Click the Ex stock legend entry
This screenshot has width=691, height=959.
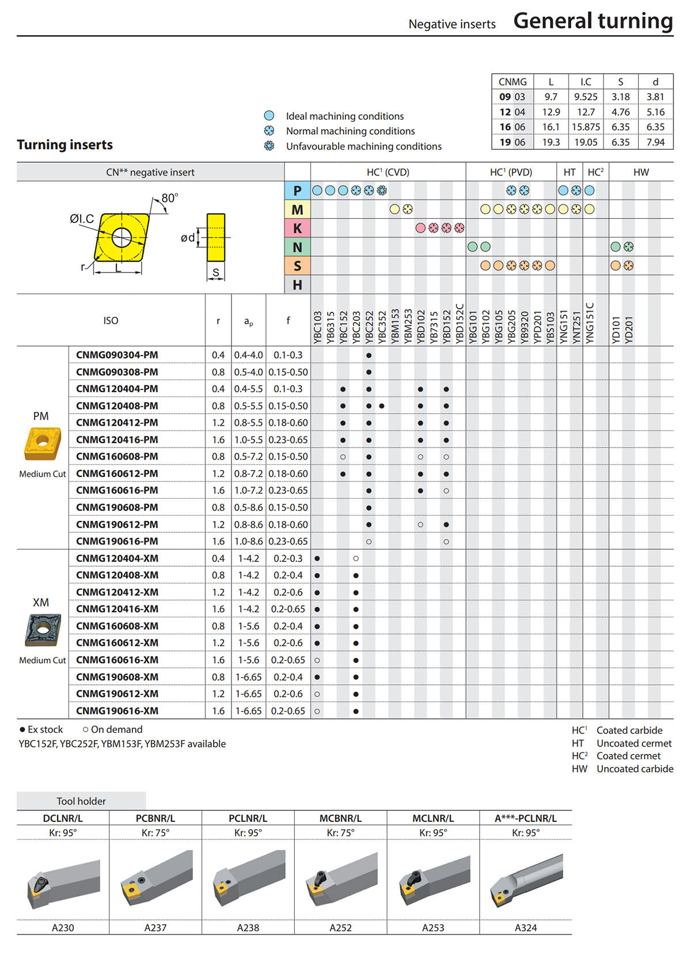click(x=41, y=729)
